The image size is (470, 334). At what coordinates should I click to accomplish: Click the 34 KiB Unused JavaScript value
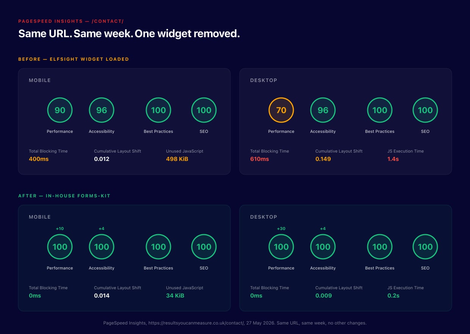coord(175,296)
